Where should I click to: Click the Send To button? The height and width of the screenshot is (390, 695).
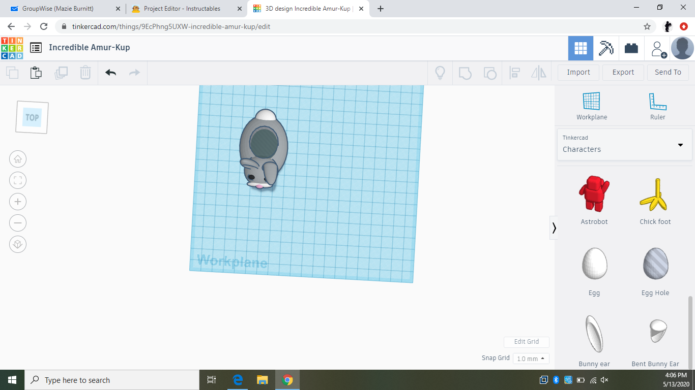coord(668,73)
